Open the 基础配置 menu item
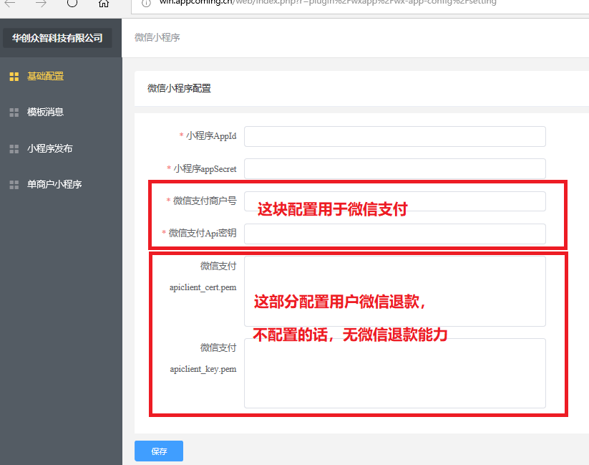589x465 pixels. pos(46,77)
